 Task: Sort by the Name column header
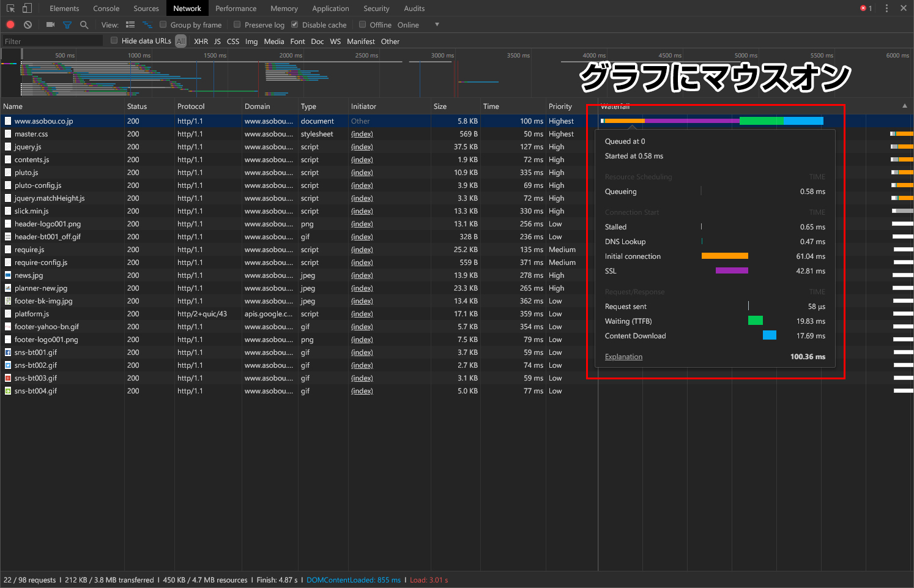[x=62, y=106]
